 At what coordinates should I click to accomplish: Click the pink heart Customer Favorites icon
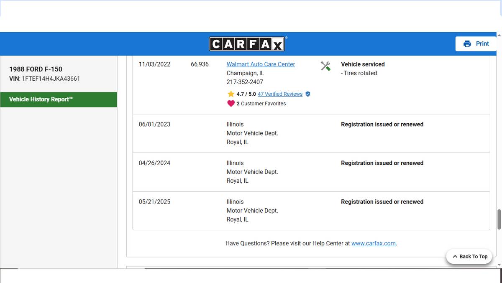[231, 104]
